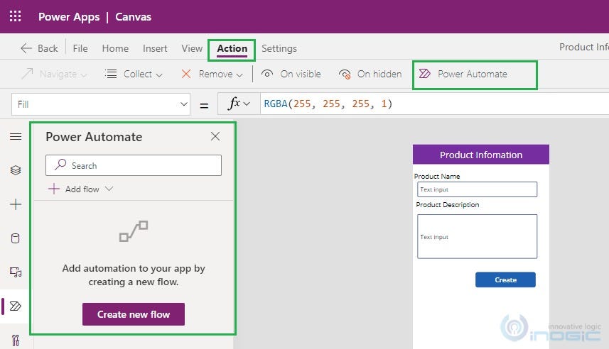Select the On visible property
Screen dimensions: 609x349
pyautogui.click(x=291, y=74)
